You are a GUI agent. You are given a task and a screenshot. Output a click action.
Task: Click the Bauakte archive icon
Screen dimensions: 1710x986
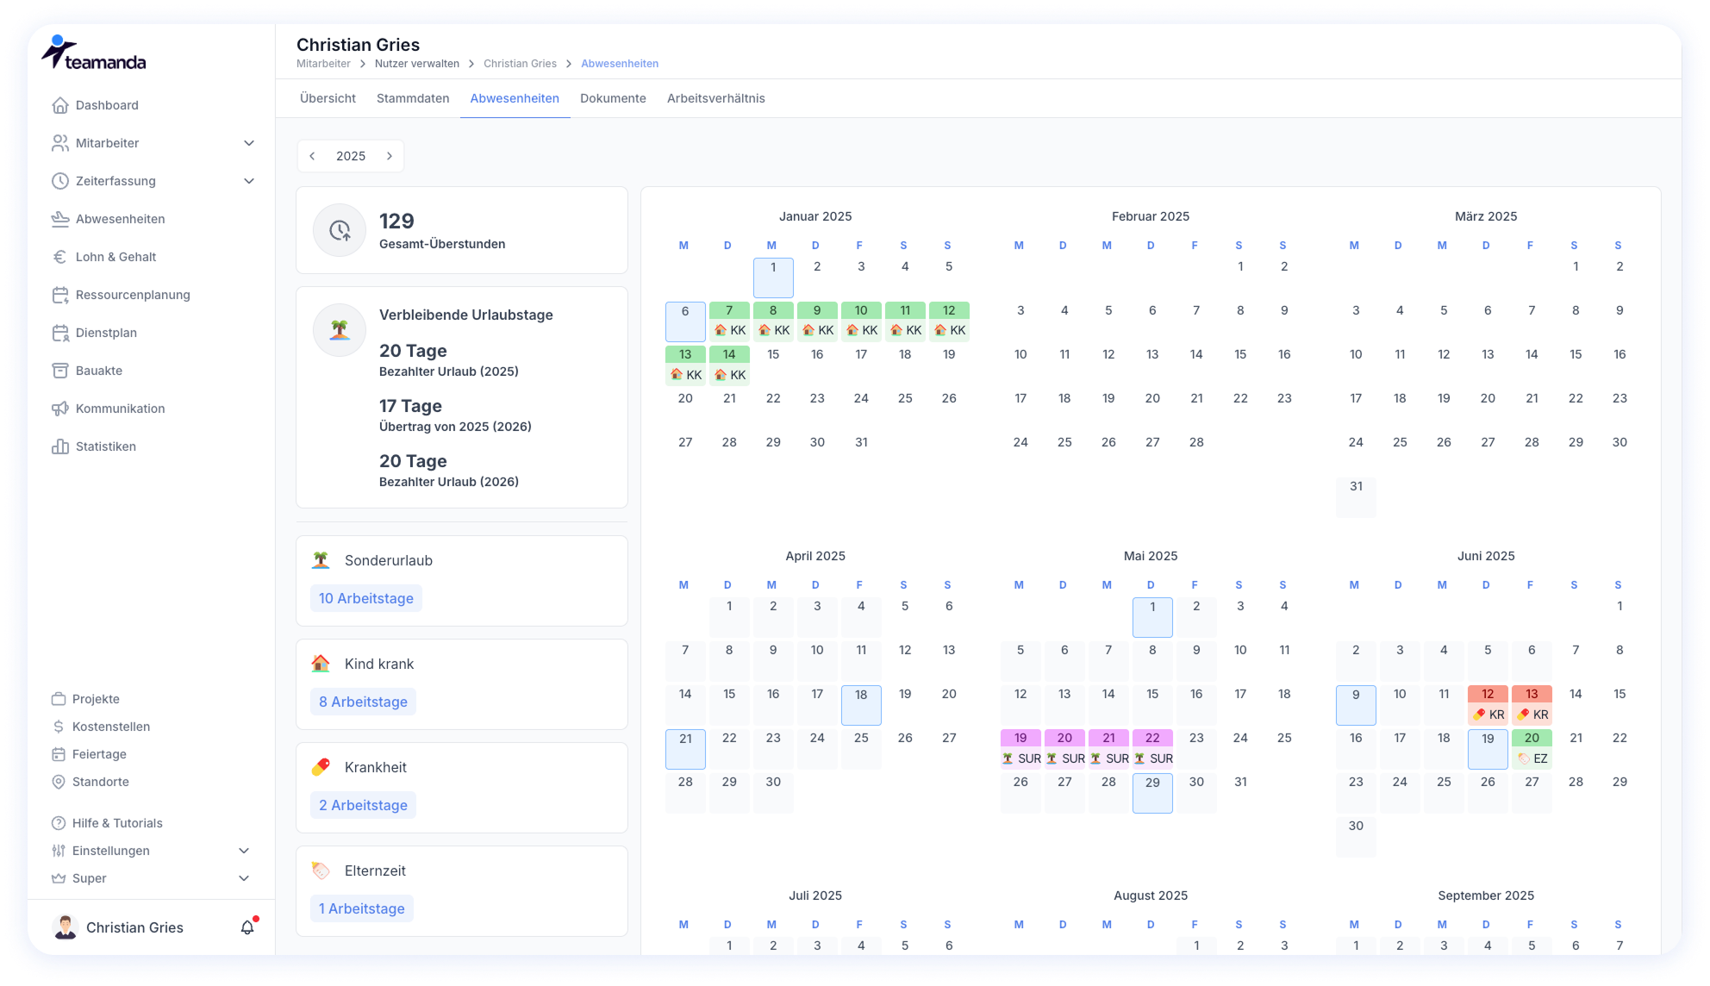pos(59,371)
